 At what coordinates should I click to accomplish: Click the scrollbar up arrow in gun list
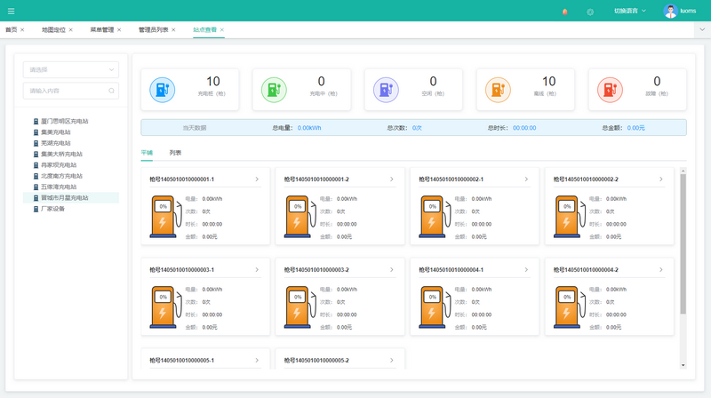click(x=683, y=171)
